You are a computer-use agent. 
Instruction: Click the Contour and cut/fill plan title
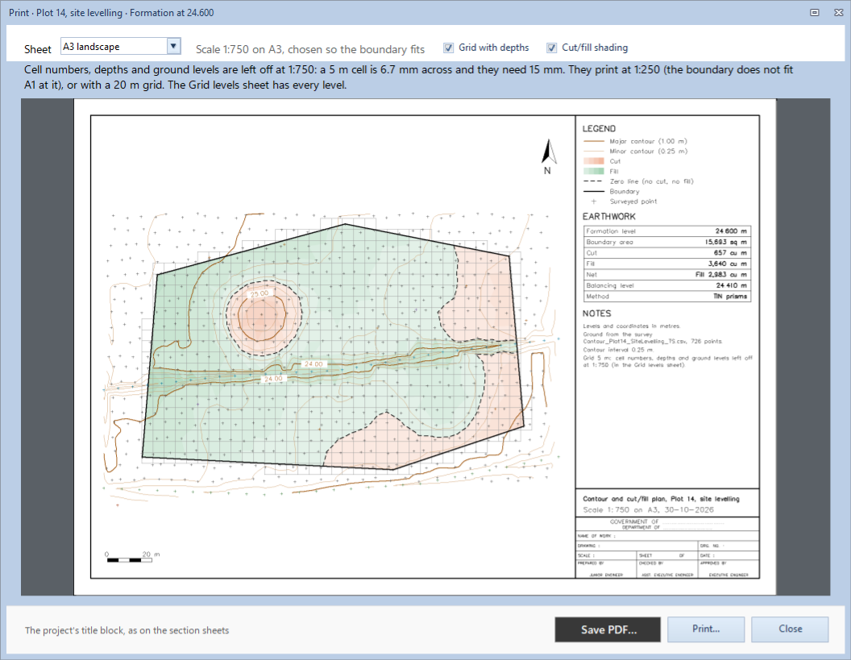661,499
